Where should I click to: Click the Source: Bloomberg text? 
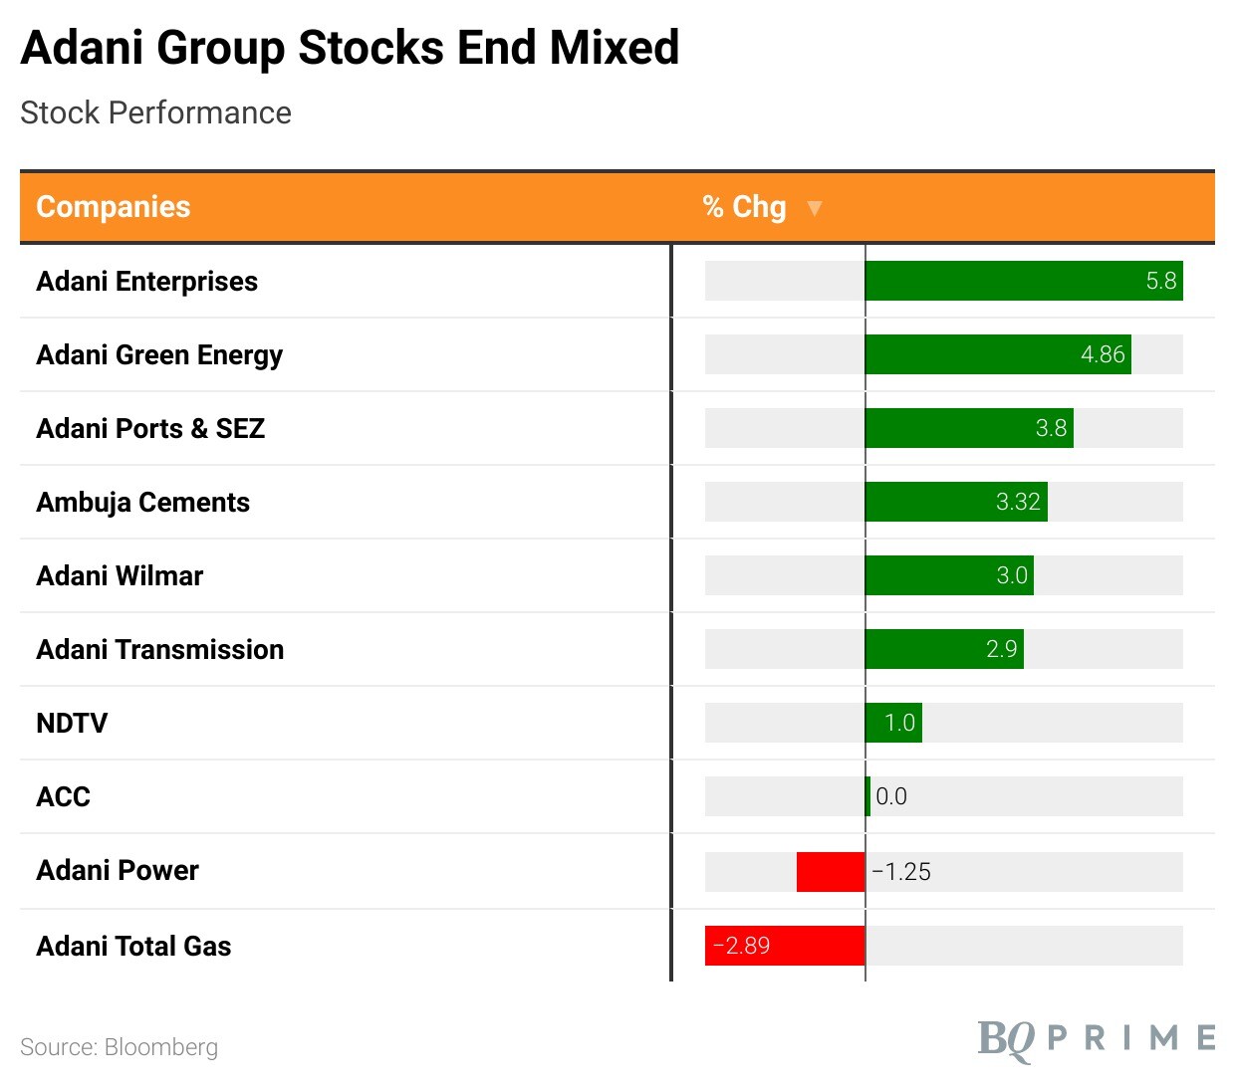[x=120, y=1047]
